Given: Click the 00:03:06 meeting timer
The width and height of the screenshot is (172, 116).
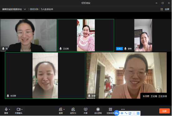Looking at the screenshot, I should (x=34, y=9).
